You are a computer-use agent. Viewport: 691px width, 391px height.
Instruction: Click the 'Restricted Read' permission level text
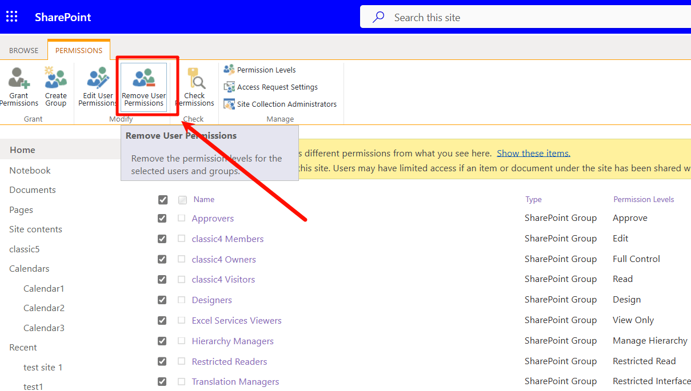tap(644, 361)
